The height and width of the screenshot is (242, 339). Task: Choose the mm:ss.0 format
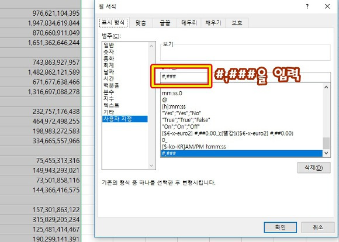click(x=242, y=93)
